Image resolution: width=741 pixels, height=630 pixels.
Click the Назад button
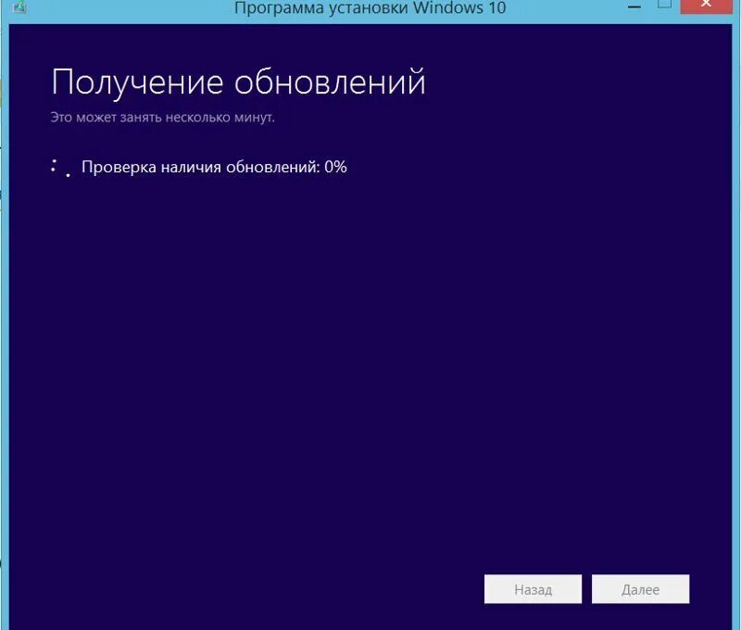tap(533, 589)
